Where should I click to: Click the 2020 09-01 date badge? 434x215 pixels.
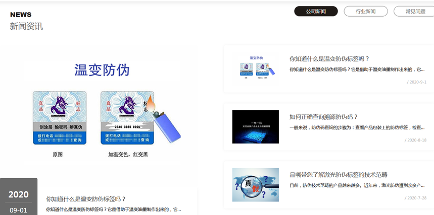pyautogui.click(x=19, y=196)
